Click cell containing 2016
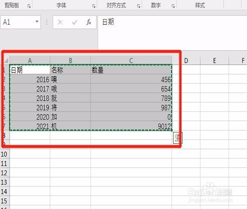This screenshot has height=209, width=247. (x=30, y=79)
